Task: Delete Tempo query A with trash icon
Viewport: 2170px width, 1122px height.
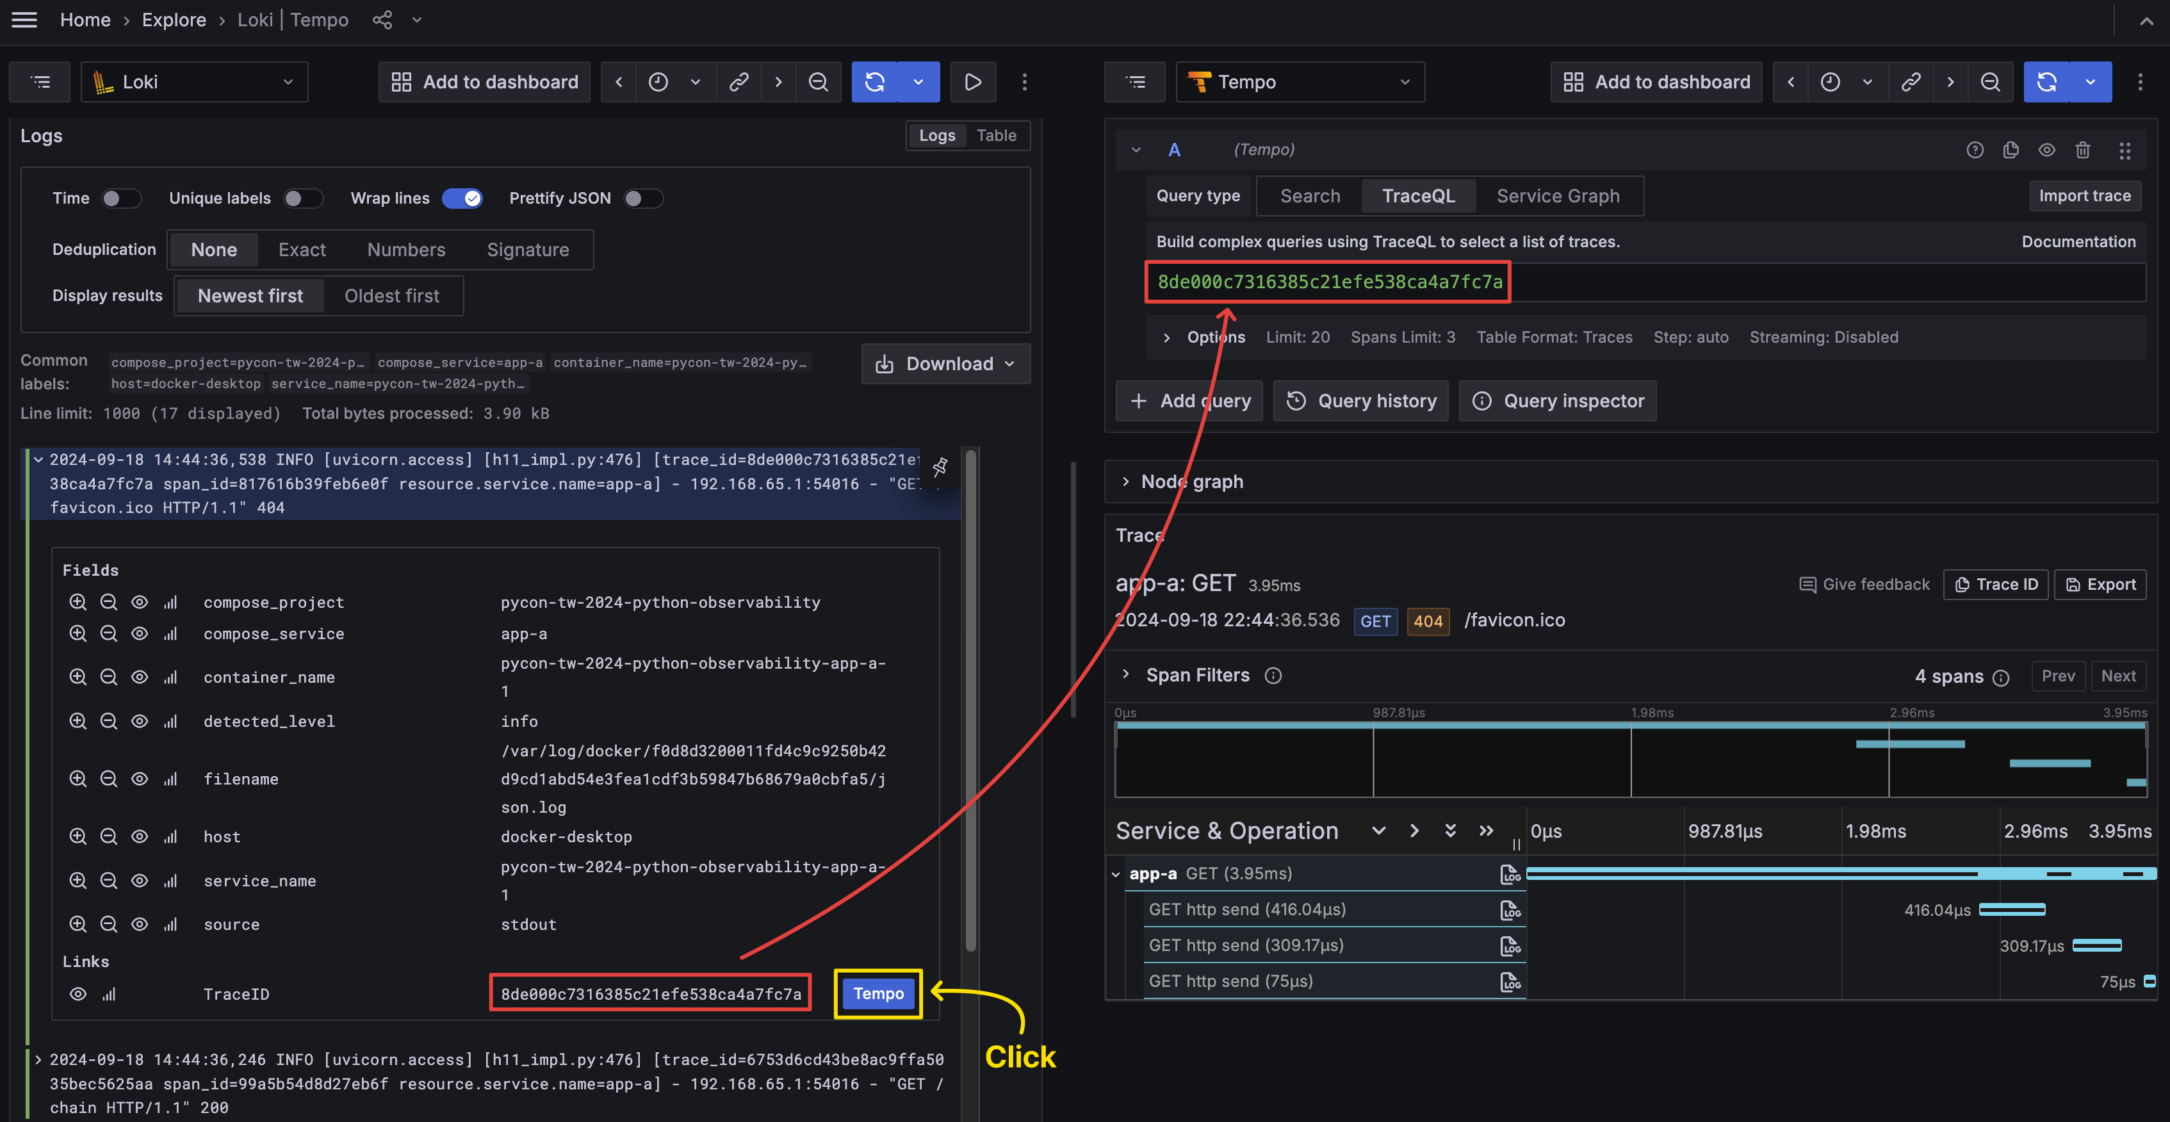Action: [2082, 150]
